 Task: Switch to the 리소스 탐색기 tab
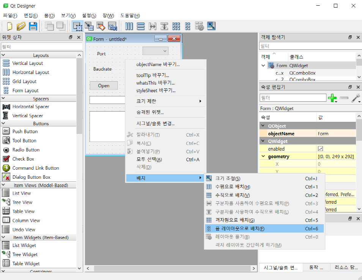click(346, 267)
